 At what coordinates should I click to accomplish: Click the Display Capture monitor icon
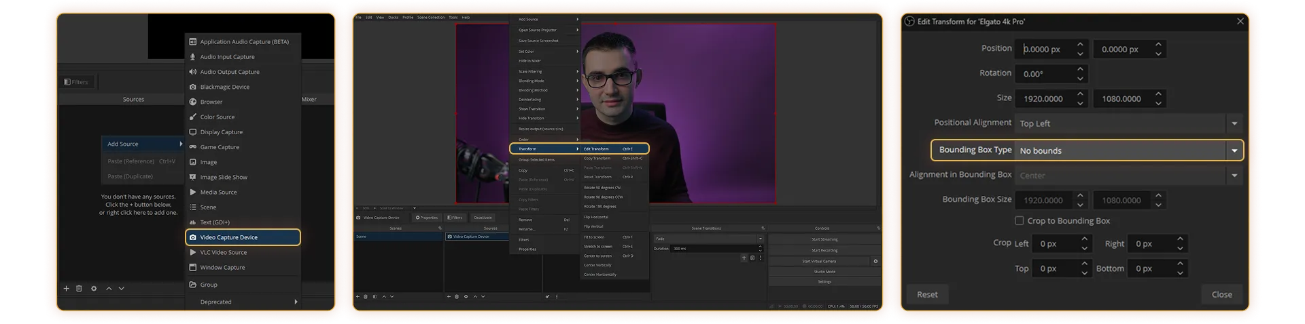click(x=193, y=131)
